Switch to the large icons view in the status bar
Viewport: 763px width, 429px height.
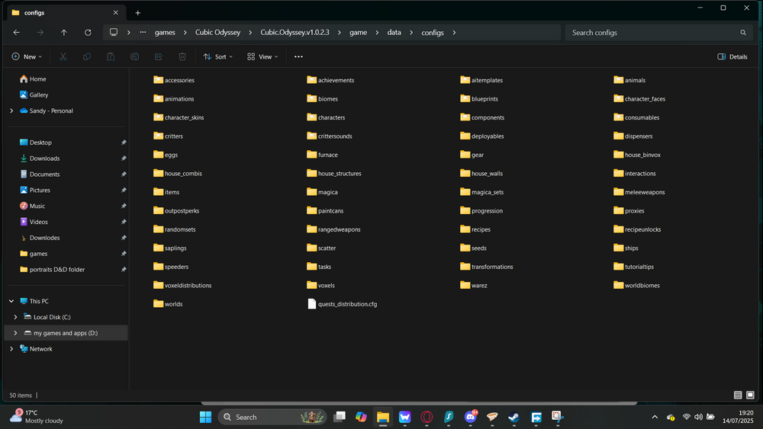point(751,395)
